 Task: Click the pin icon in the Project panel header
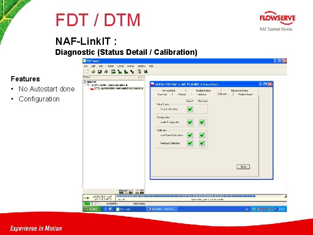139,77
